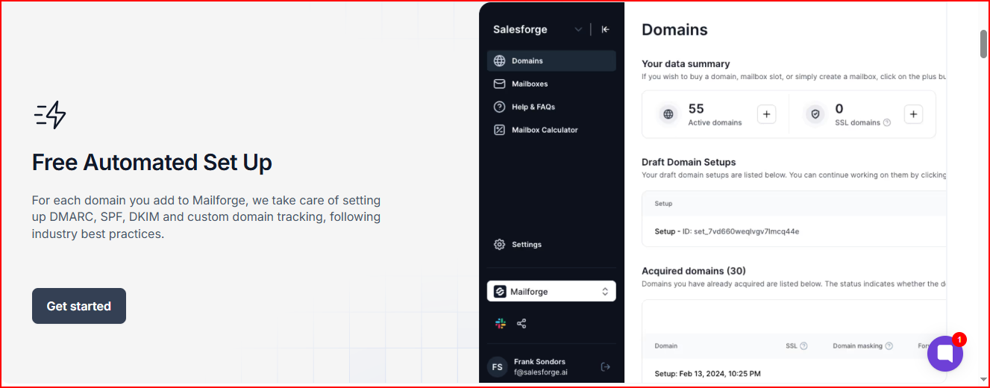Image resolution: width=990 pixels, height=388 pixels.
Task: Open Help & FAQs in sidebar
Action: (x=551, y=107)
